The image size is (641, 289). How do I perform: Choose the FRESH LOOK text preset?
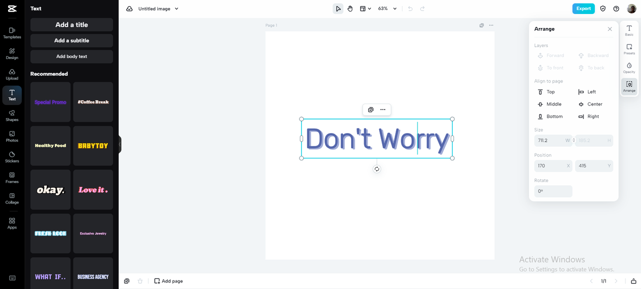coord(51,233)
